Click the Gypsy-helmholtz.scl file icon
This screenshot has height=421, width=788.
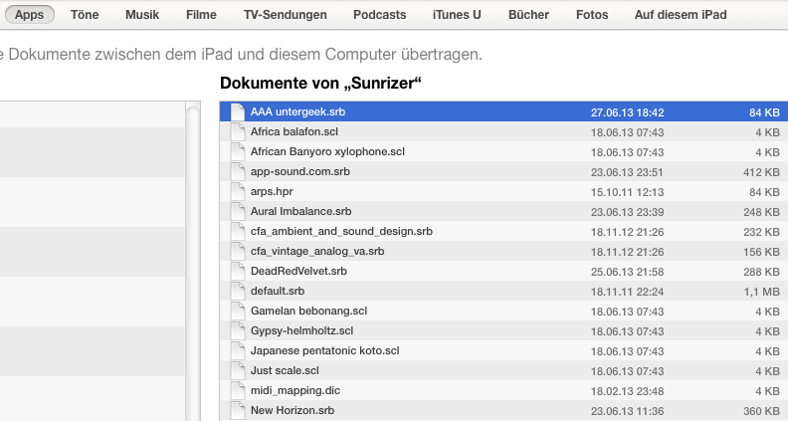237,330
